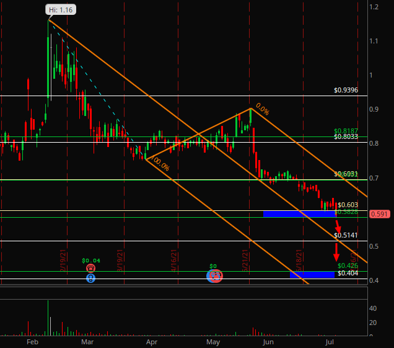This screenshot has height=348, width=394.
Task: Click the $0.9396 price level label
Action: click(x=346, y=90)
